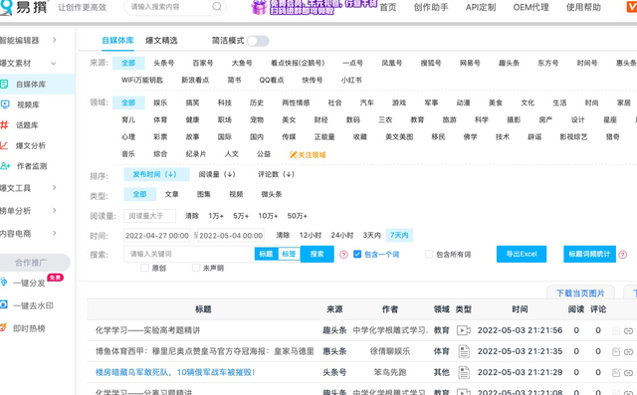Open 爆文分析 chart item
The image size is (637, 395).
tap(31, 145)
